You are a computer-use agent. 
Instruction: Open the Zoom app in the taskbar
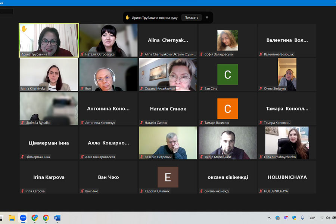point(23,218)
